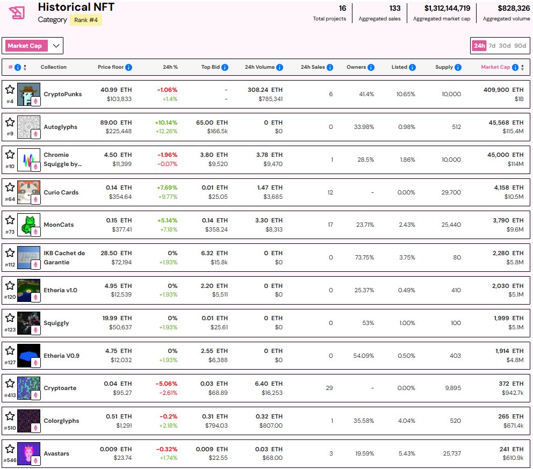This screenshot has width=533, height=469.
Task: Open the CryptoPunks collection link
Action: tap(62, 94)
